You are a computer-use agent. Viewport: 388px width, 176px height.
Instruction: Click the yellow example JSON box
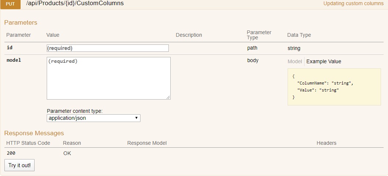tap(334, 87)
